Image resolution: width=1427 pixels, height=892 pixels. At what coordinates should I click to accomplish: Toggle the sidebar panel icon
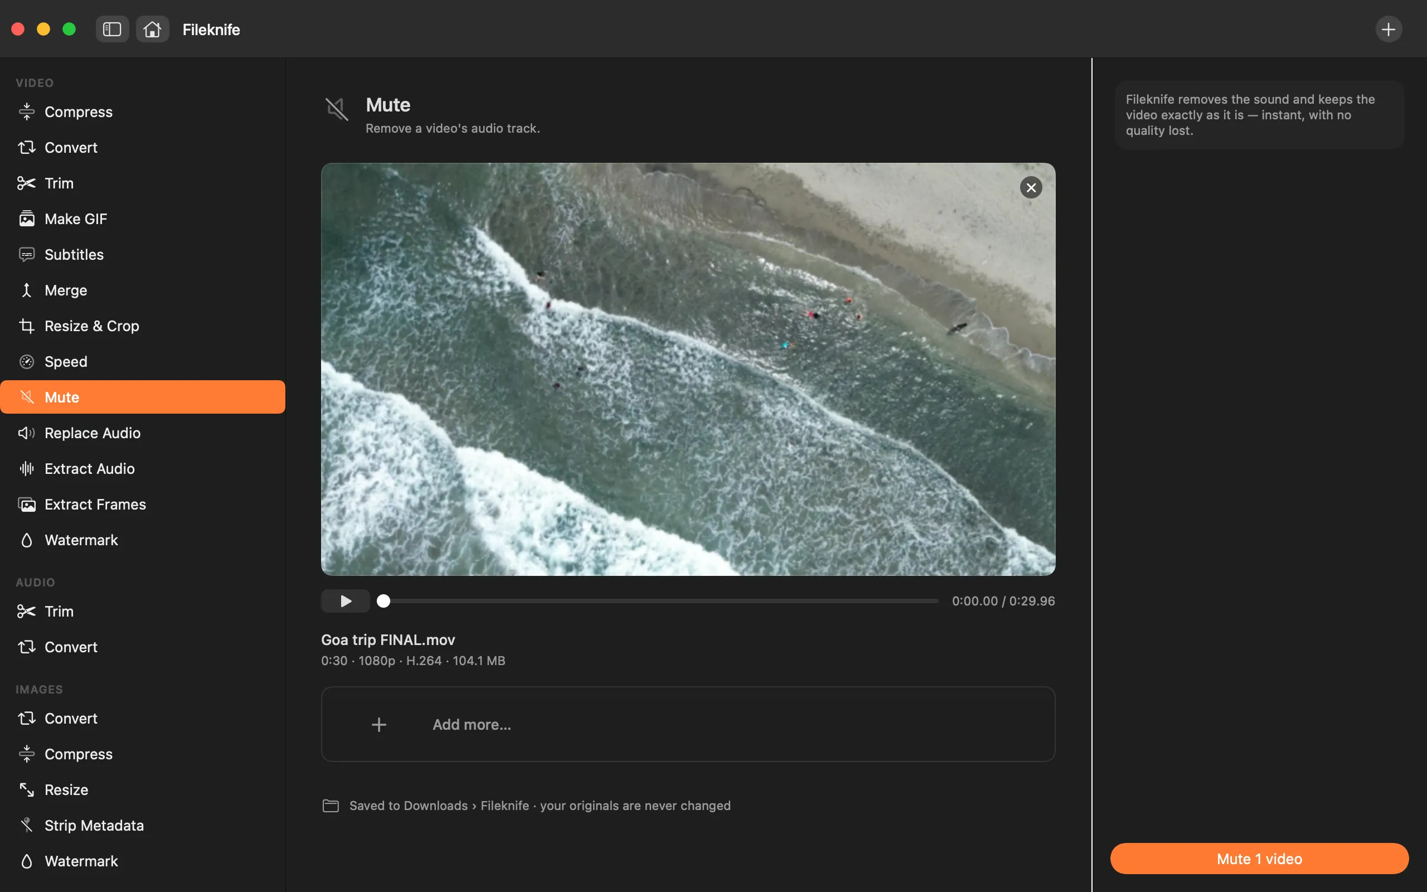click(112, 29)
